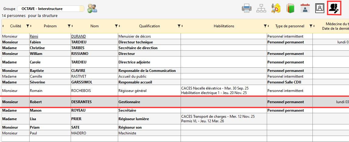
Task: Open the calendar with person icon
Action: click(305, 8)
